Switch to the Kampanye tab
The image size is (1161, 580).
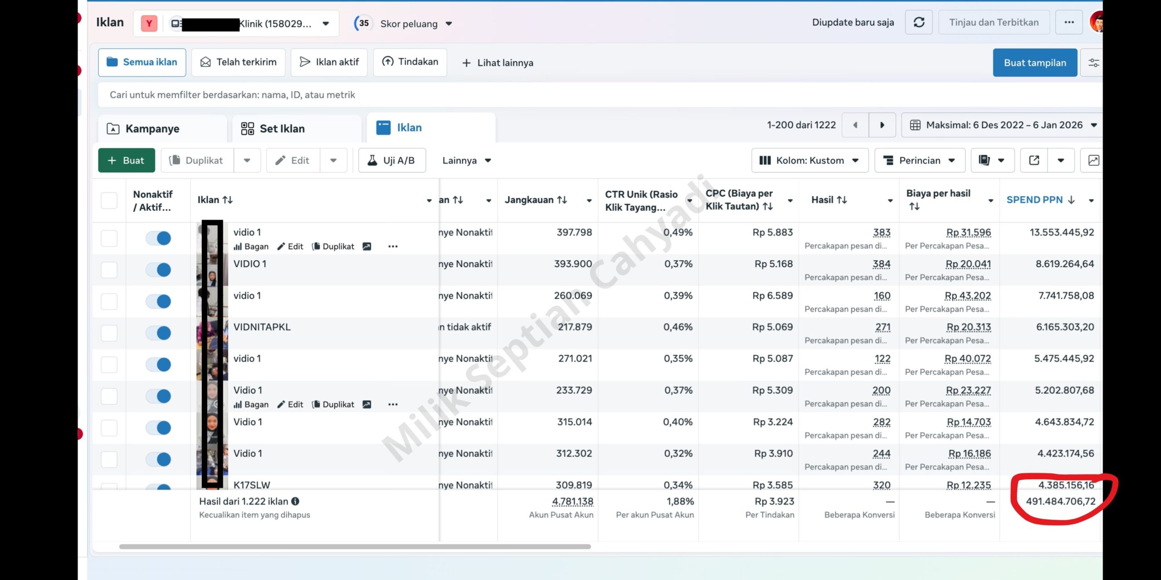[152, 129]
